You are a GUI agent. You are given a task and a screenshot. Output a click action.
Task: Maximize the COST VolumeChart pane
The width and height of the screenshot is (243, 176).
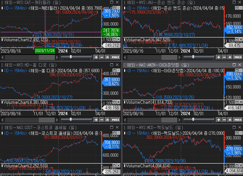(114, 166)
